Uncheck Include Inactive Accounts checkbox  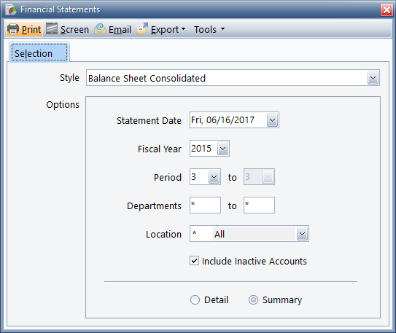pos(194,261)
